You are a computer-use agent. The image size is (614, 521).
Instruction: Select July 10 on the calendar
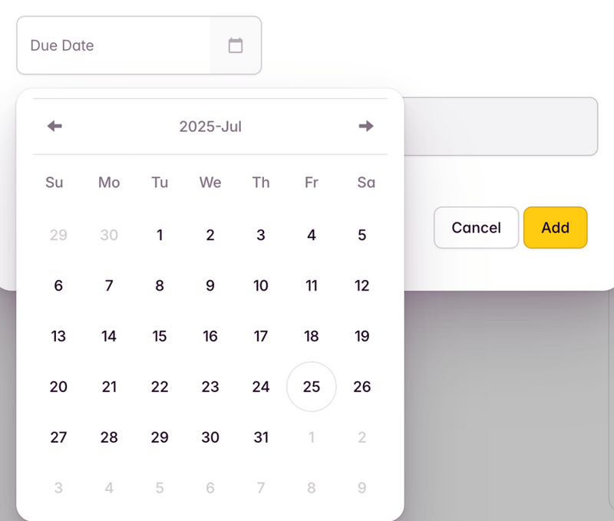point(261,285)
